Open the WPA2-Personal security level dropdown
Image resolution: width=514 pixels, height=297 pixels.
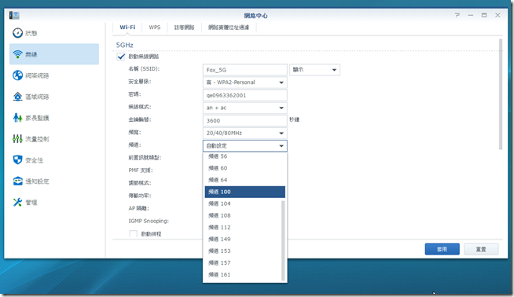pos(245,82)
